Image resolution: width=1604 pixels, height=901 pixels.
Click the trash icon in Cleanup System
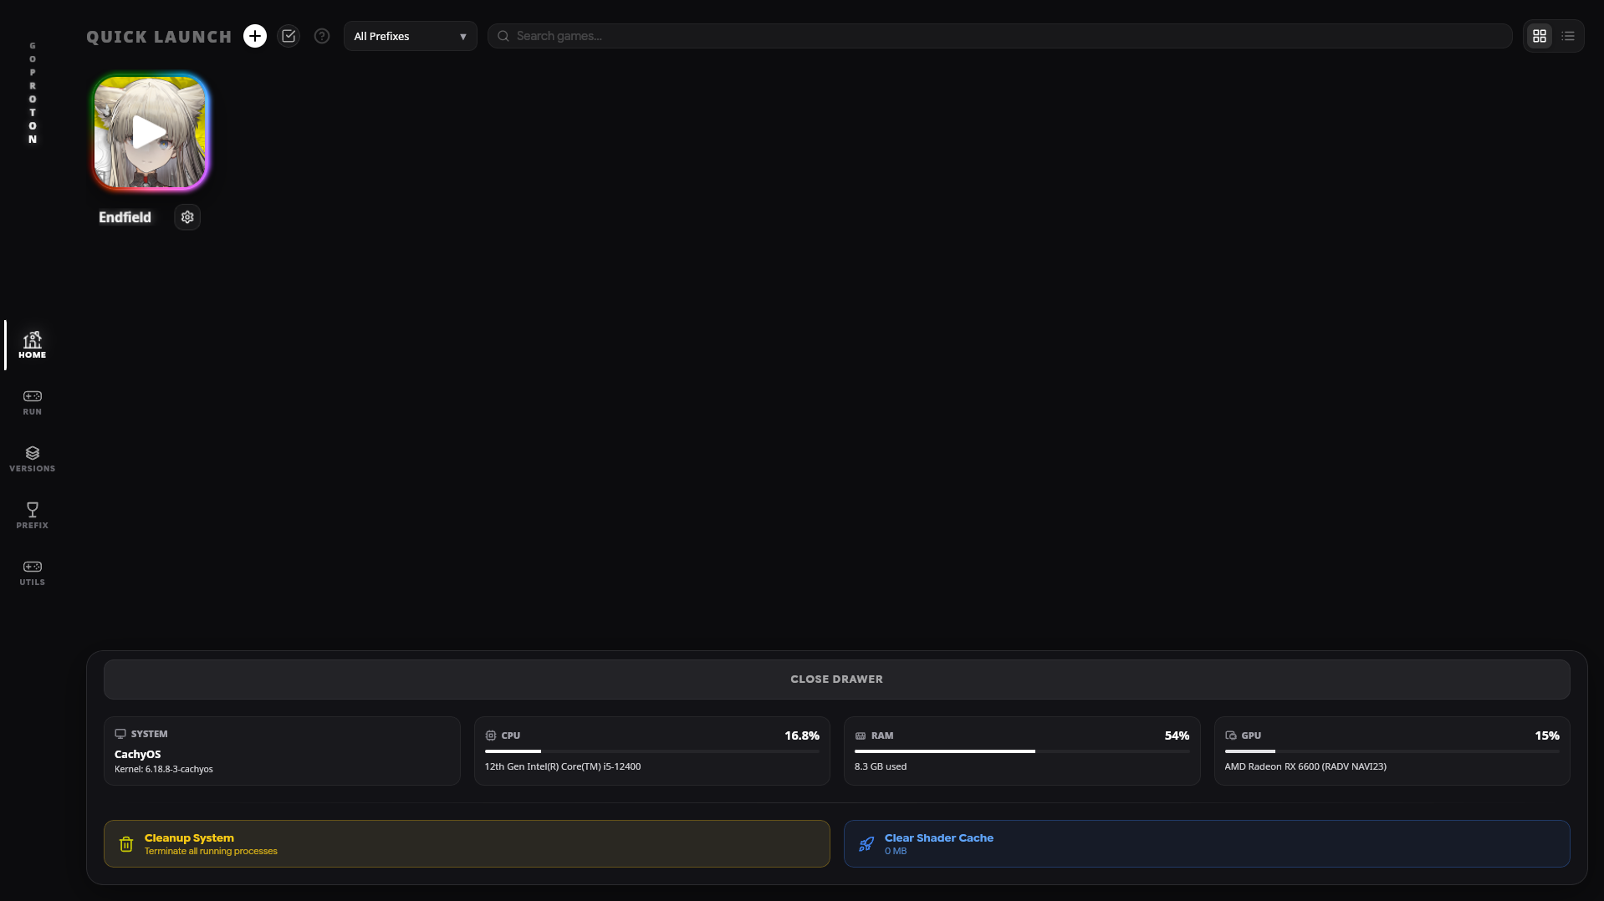[x=126, y=844]
